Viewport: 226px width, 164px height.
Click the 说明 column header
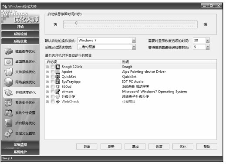click(x=166, y=62)
